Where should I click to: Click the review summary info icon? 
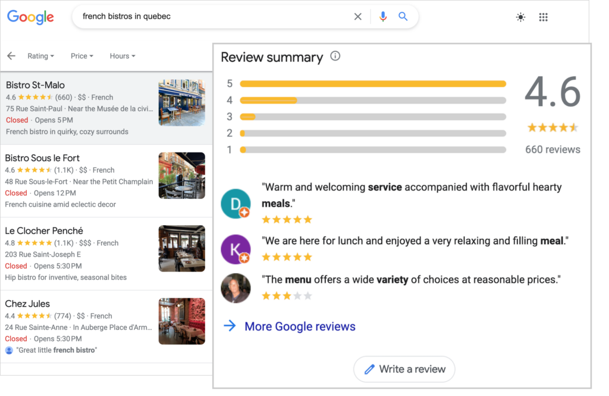point(335,56)
